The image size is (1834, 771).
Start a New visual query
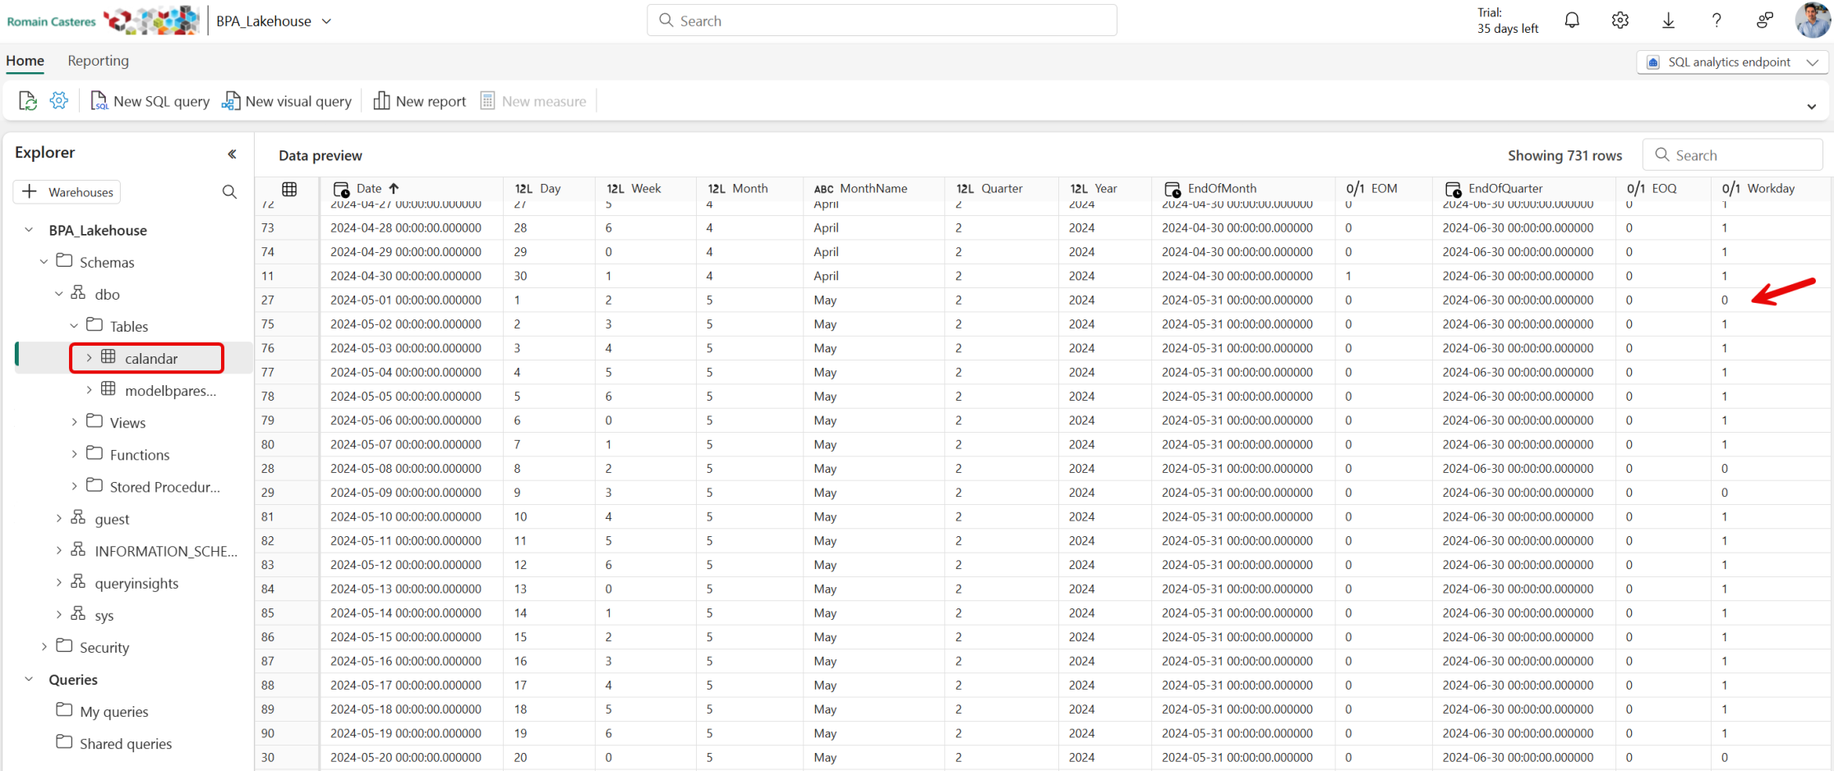click(287, 100)
